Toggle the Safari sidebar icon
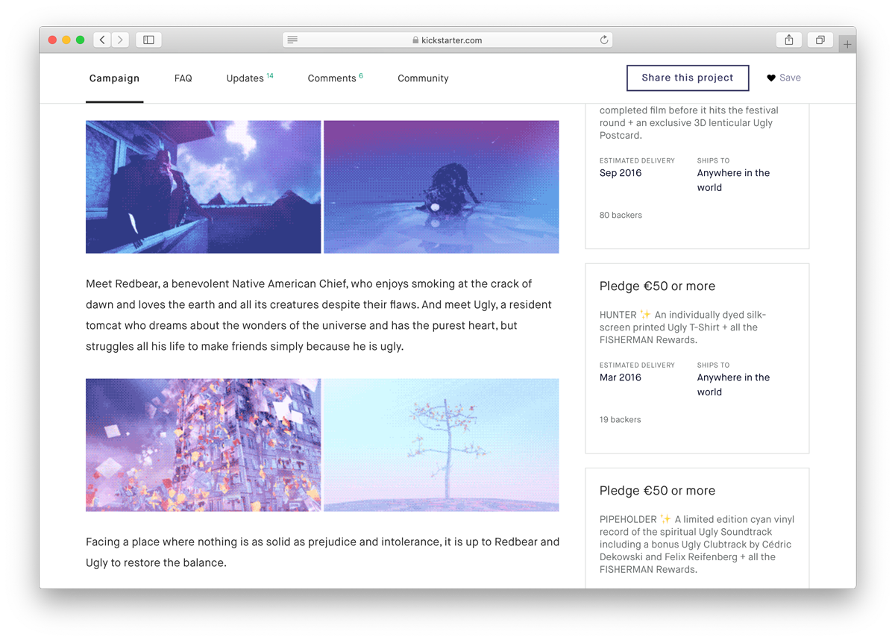Image resolution: width=895 pixels, height=640 pixels. tap(148, 40)
